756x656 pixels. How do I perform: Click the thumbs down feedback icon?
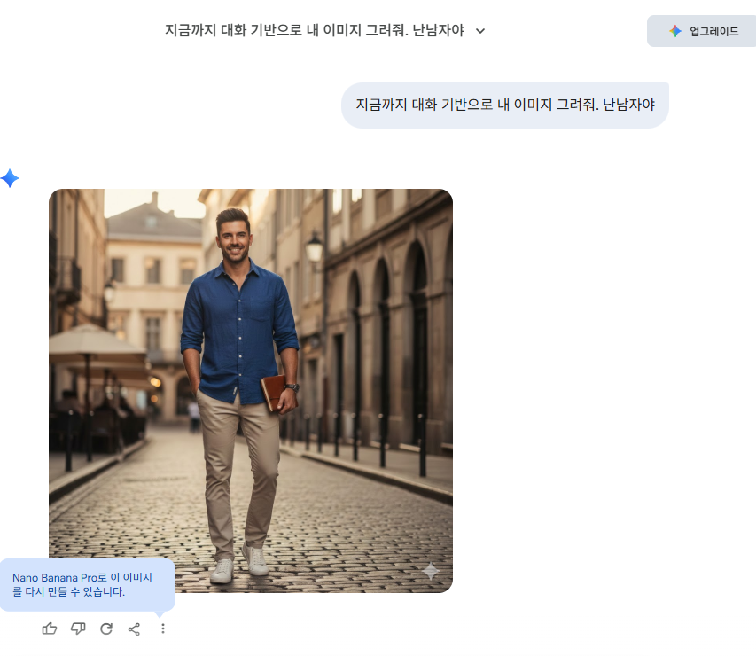click(78, 629)
